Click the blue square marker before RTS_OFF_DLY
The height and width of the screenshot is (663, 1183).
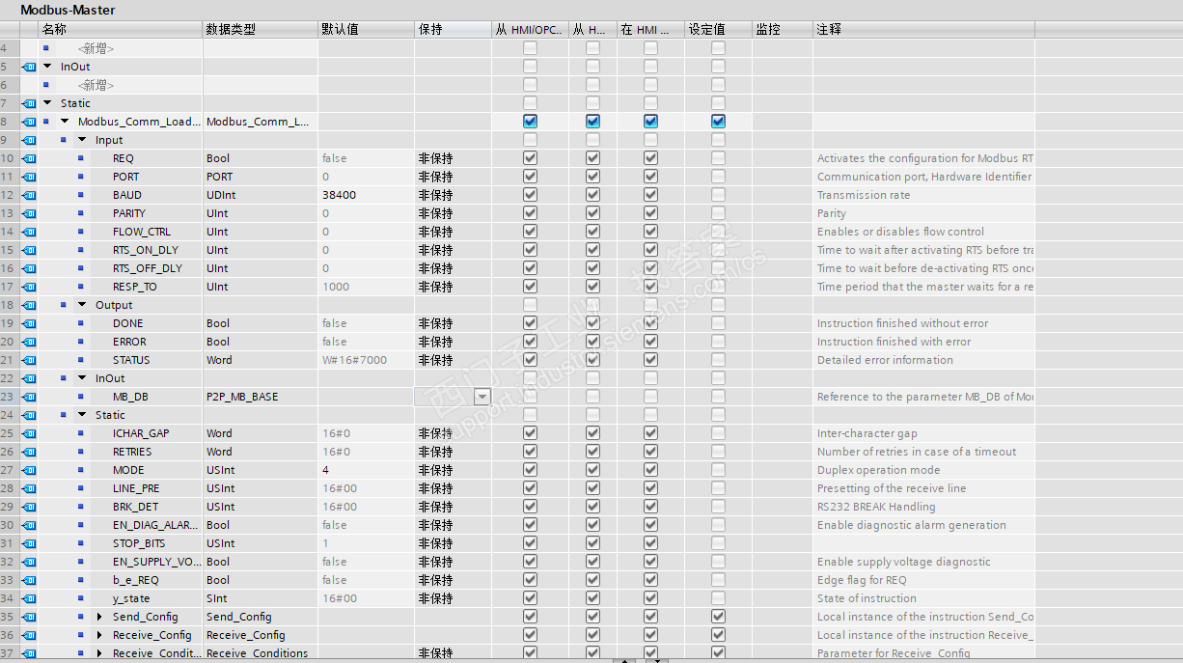tap(81, 268)
